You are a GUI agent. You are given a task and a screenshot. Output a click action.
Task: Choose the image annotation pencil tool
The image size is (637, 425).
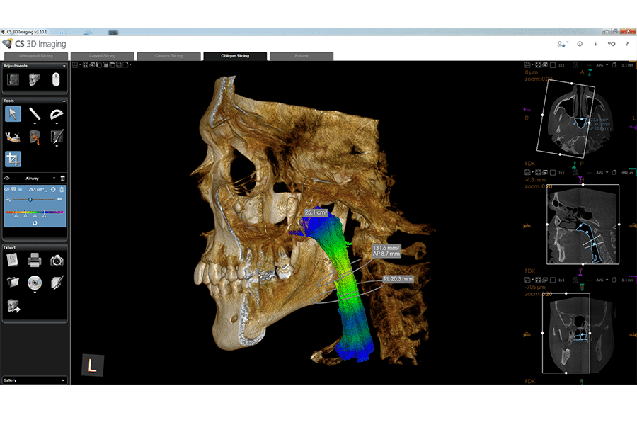(57, 137)
